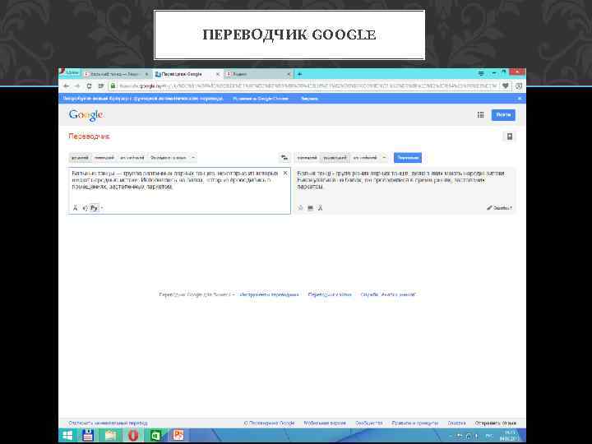Open PowerPoint from the taskbar

[178, 436]
